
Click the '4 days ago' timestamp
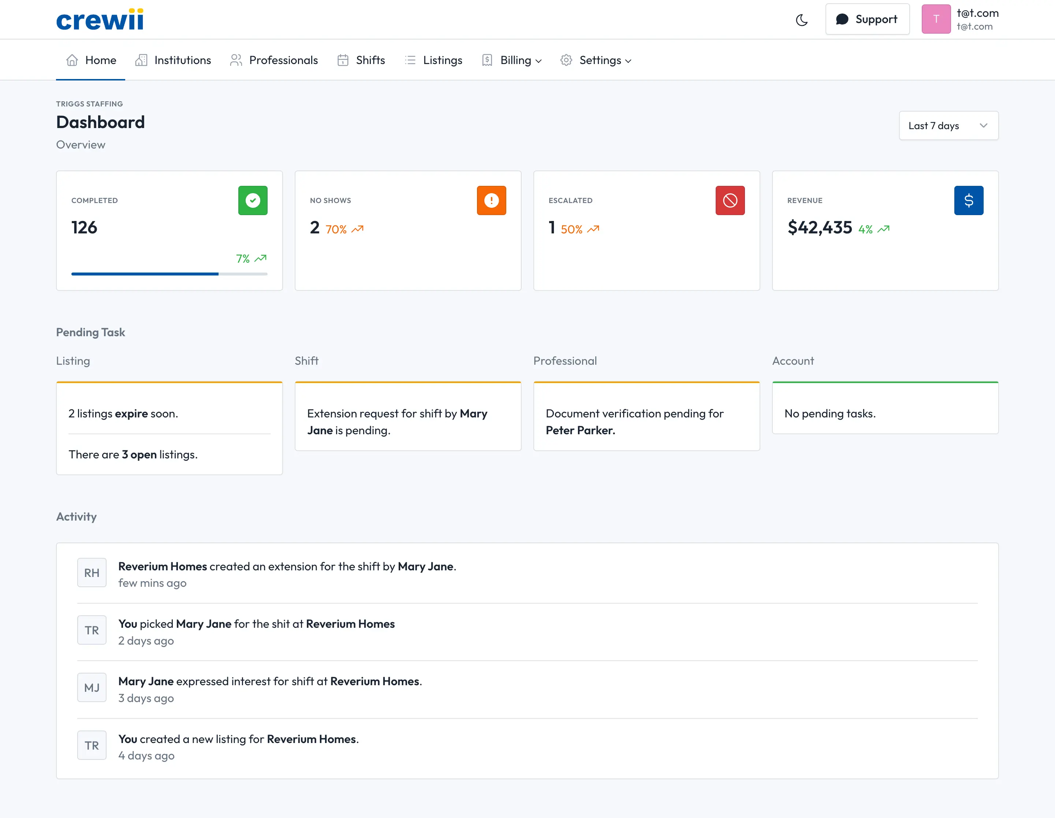[146, 756]
